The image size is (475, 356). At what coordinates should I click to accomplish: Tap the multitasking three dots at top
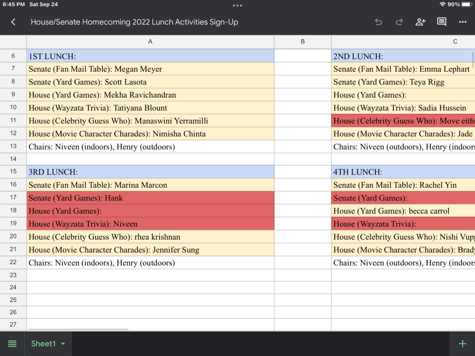point(237,6)
